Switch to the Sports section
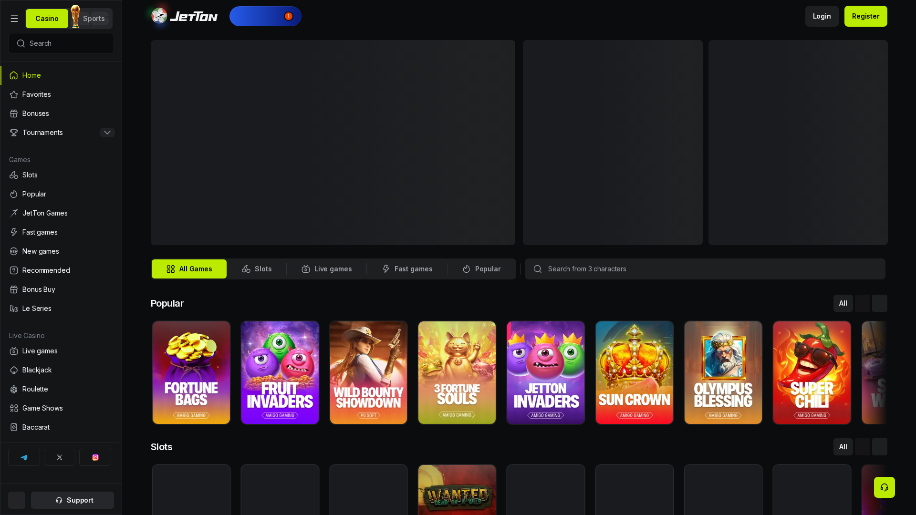 94,19
